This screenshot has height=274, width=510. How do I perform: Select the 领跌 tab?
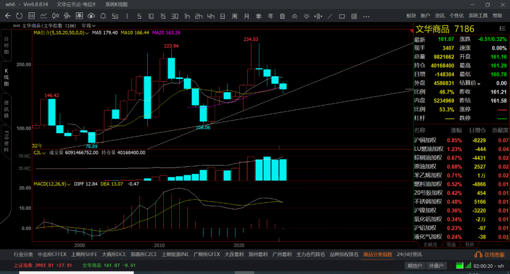click(x=470, y=245)
